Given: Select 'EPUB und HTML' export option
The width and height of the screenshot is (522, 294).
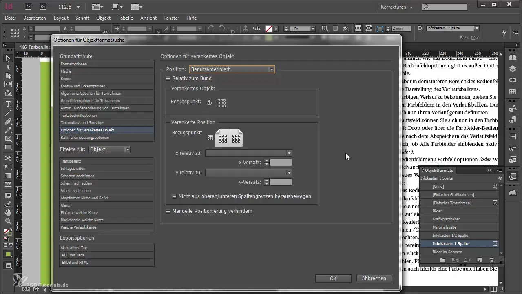Looking at the screenshot, I should point(107,262).
